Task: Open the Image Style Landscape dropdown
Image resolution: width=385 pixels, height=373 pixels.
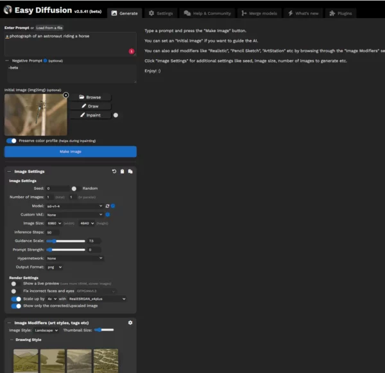Action: pos(46,330)
